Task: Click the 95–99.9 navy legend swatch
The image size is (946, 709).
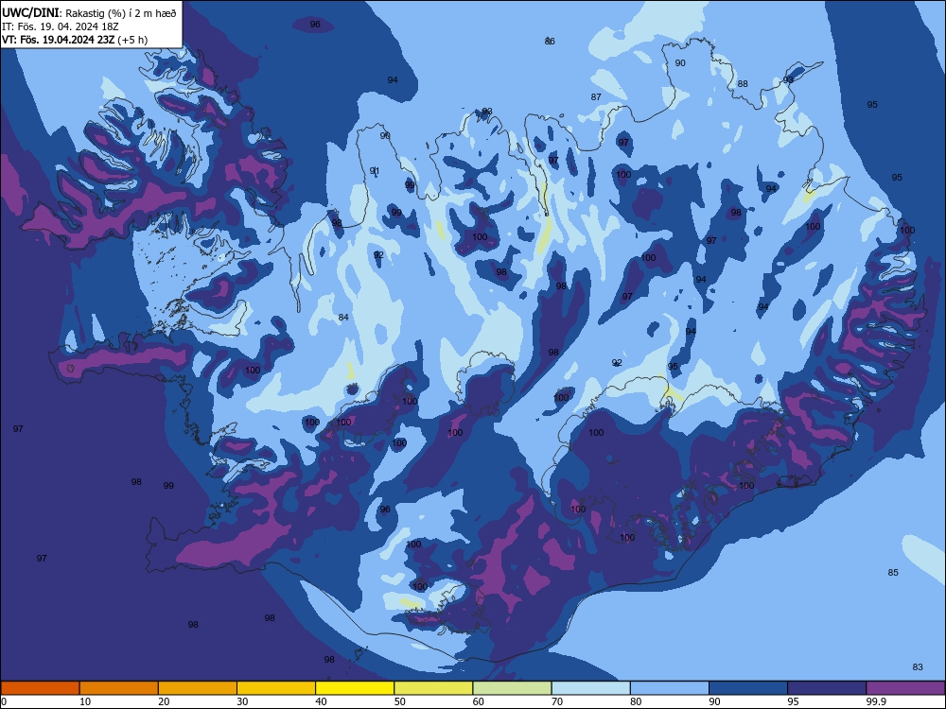Action: tap(827, 688)
